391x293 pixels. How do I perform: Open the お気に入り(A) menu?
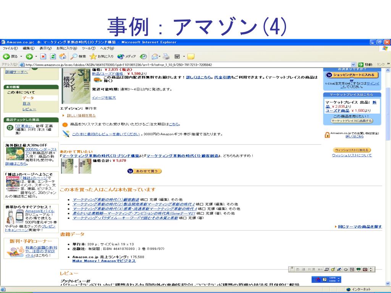tap(66, 48)
